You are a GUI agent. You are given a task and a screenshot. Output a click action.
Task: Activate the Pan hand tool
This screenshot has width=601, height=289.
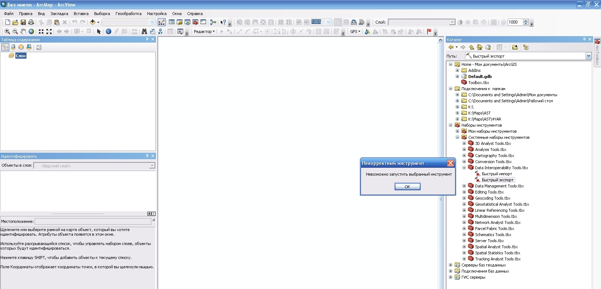click(x=23, y=31)
